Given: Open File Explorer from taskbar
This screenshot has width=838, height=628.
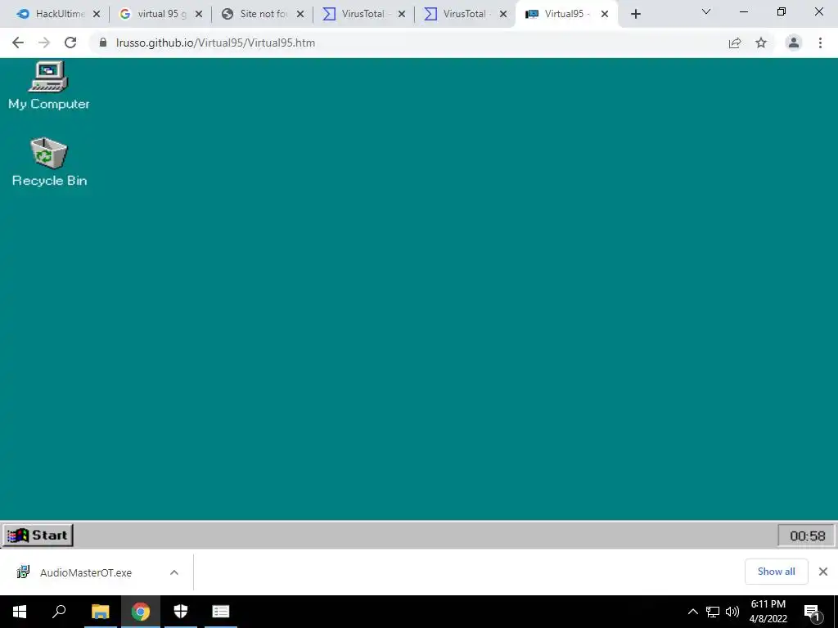Looking at the screenshot, I should (x=100, y=612).
